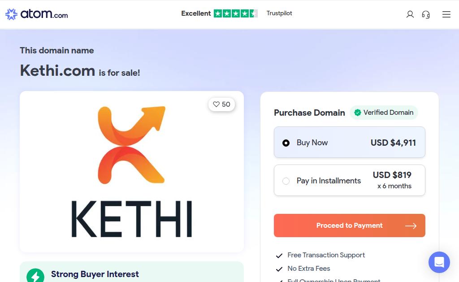The height and width of the screenshot is (282, 459).
Task: Click the Trustpilot text link
Action: [x=279, y=13]
